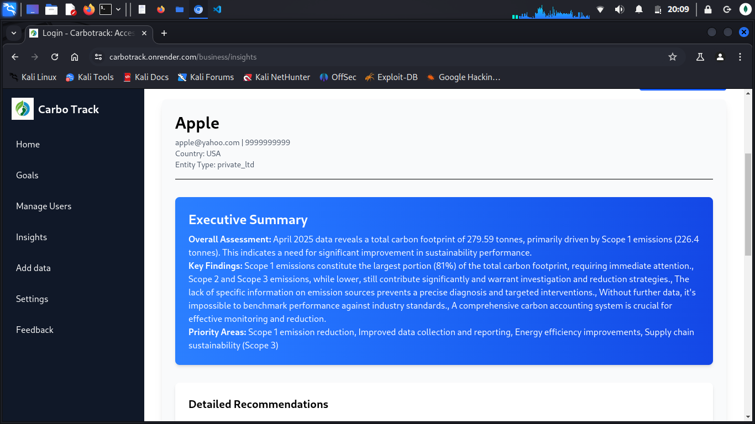The height and width of the screenshot is (424, 755).
Task: Switch to the Chromium window in taskbar
Action: [198, 9]
